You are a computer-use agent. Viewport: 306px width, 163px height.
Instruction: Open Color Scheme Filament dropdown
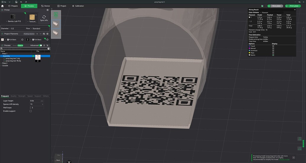point(261,12)
